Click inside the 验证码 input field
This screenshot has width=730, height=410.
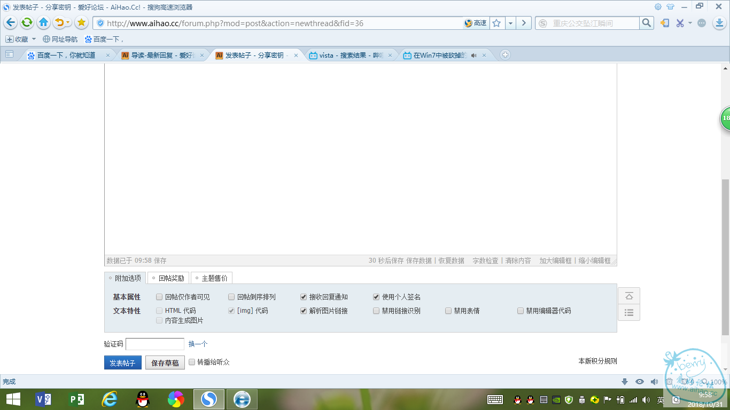click(x=155, y=344)
